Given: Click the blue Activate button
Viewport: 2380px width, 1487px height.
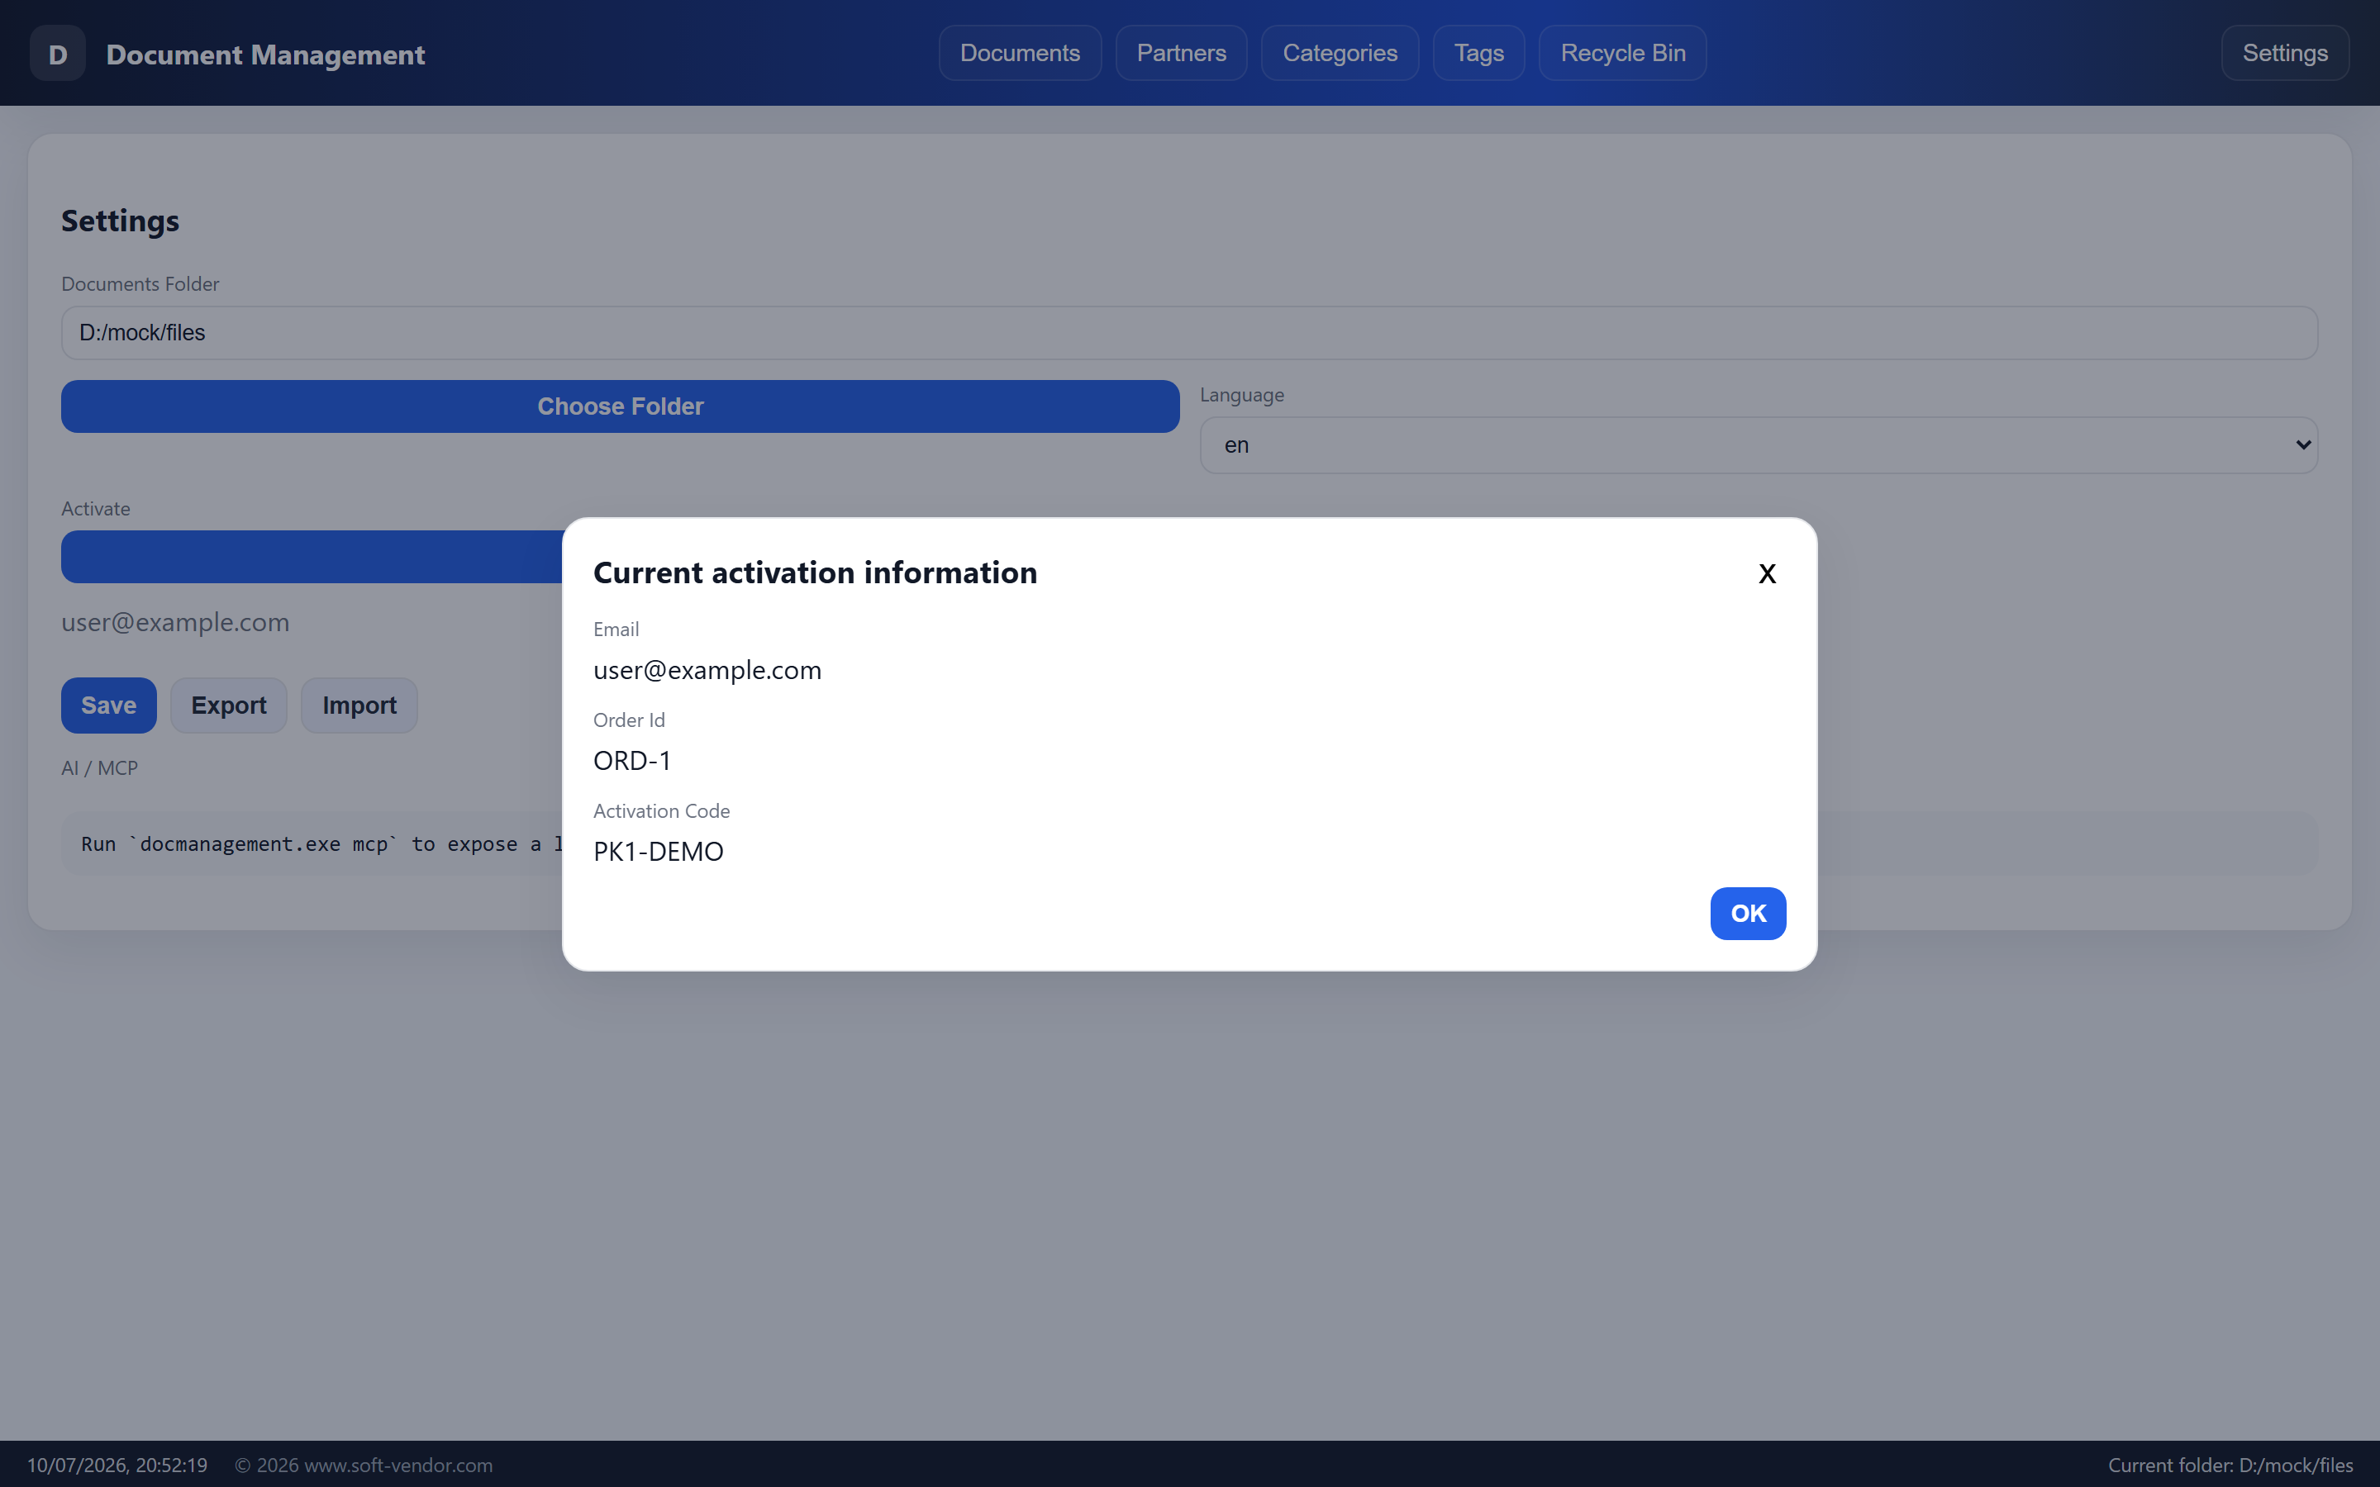Looking at the screenshot, I should [x=311, y=557].
